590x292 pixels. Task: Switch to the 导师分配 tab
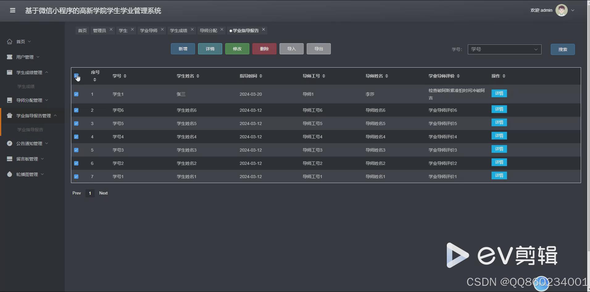pos(208,30)
